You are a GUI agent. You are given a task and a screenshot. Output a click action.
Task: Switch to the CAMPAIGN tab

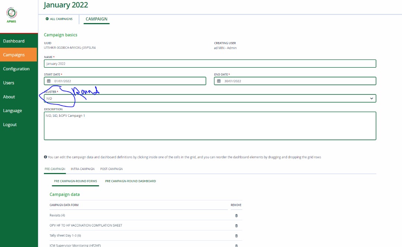(96, 19)
